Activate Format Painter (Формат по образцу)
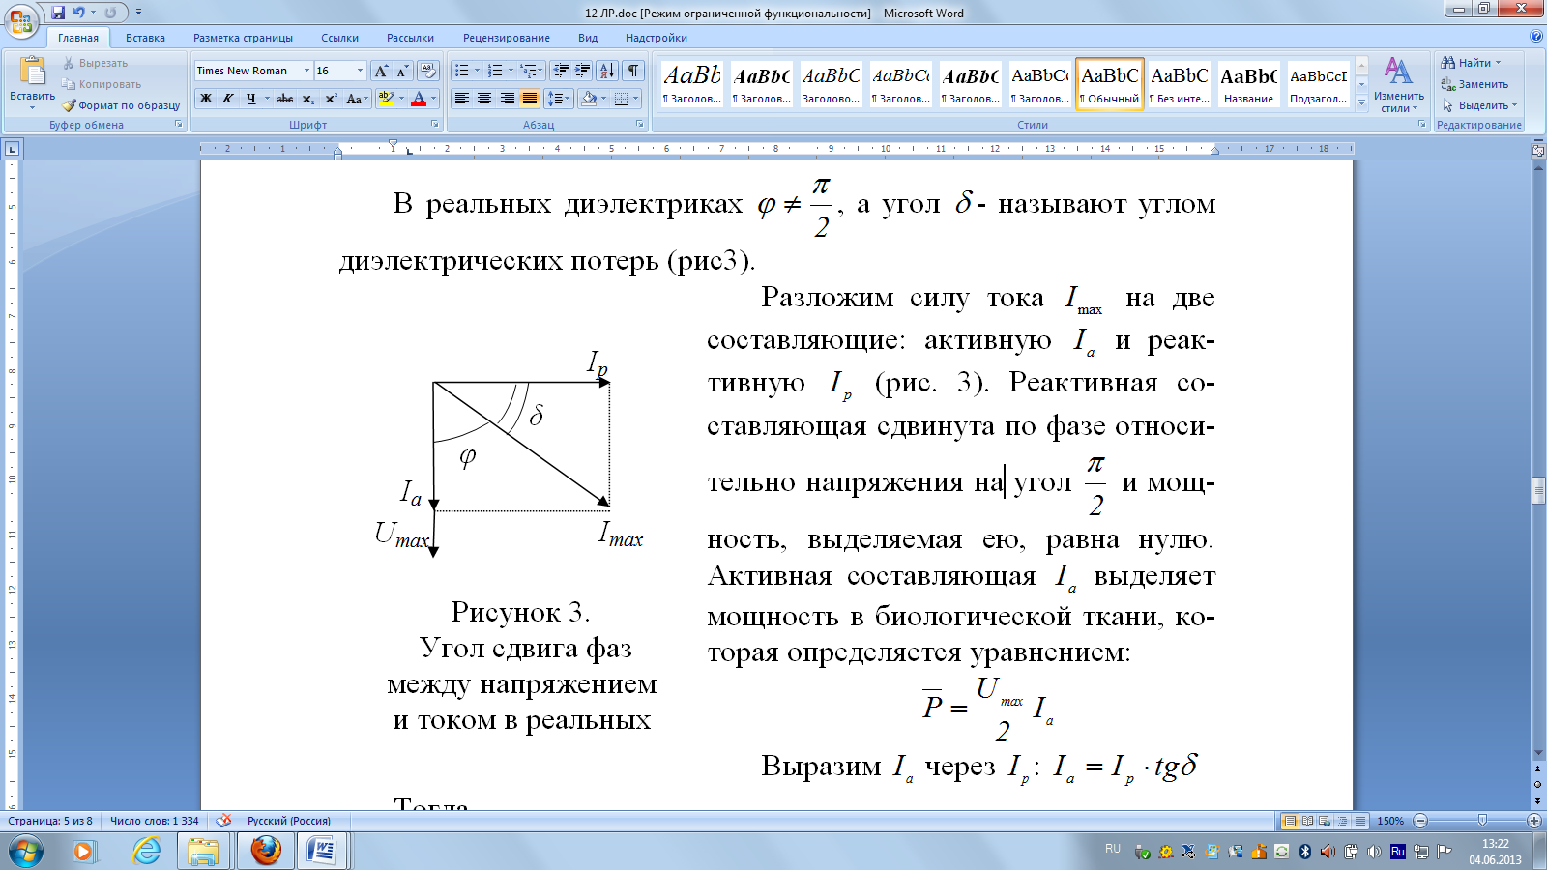The height and width of the screenshot is (870, 1547). (x=121, y=105)
